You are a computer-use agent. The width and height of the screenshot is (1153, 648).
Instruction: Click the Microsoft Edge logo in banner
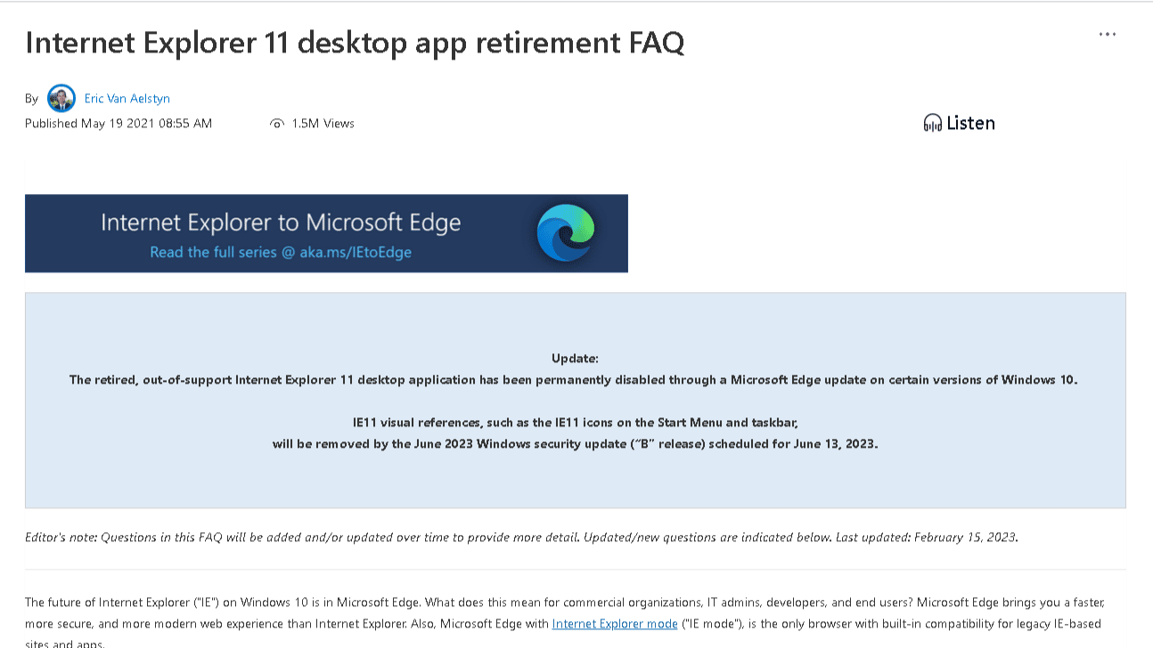point(566,233)
